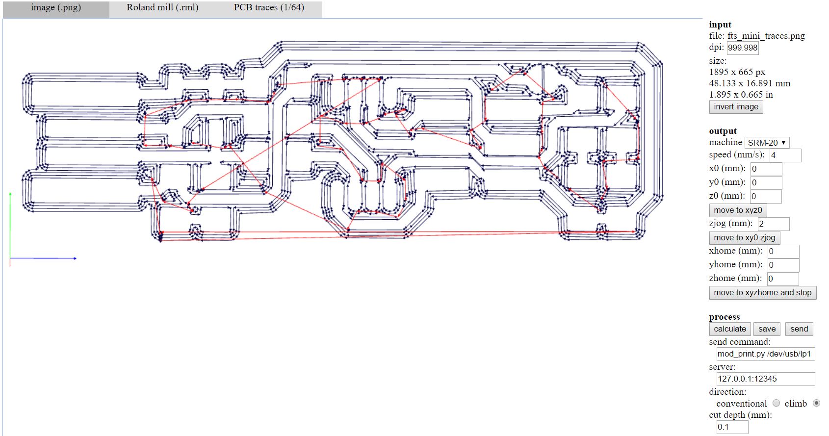Focus the x0 (mm) input field
Image resolution: width=829 pixels, height=436 pixels.
(766, 169)
